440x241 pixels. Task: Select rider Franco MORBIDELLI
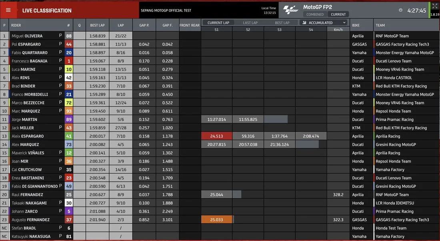pos(30,94)
